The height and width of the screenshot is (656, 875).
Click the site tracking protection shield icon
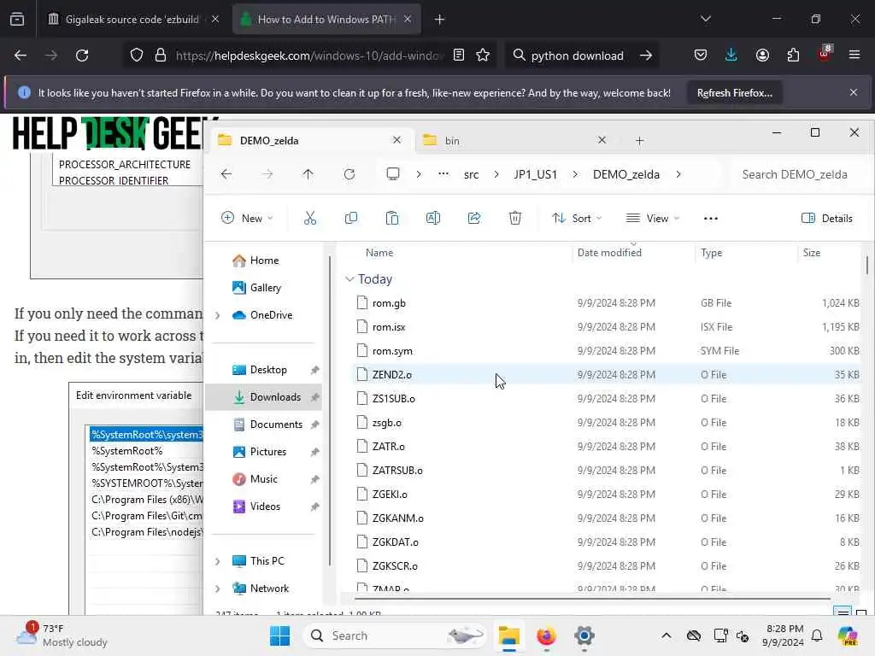pyautogui.click(x=136, y=56)
